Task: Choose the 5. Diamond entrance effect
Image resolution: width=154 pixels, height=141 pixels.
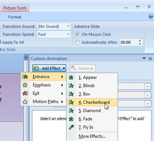Action: point(92,111)
